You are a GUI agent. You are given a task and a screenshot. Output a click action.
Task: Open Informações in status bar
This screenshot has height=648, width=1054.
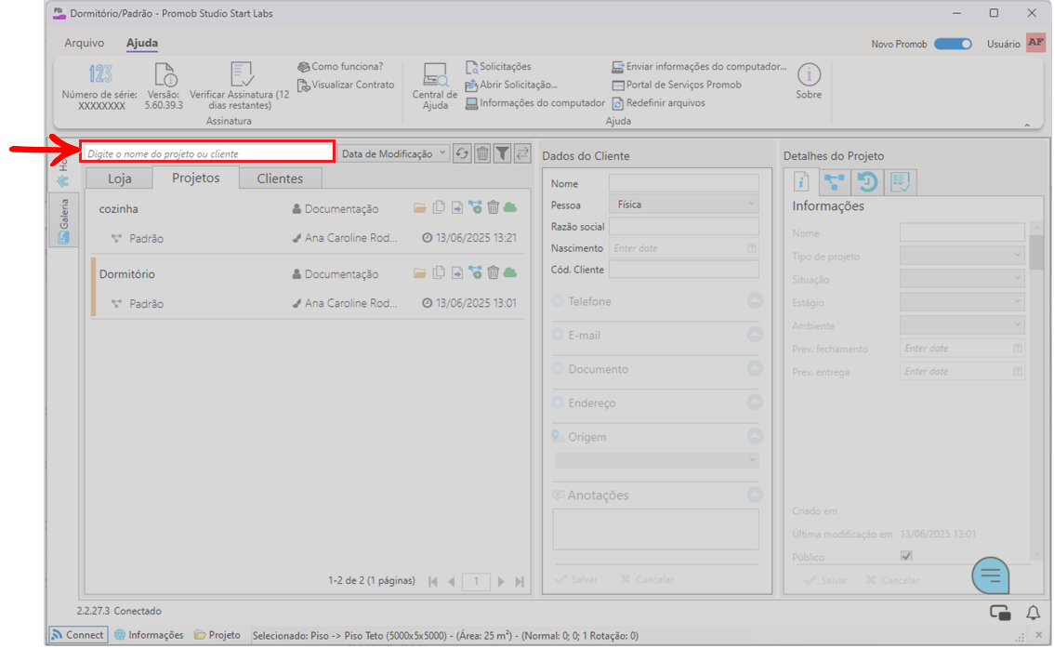149,635
